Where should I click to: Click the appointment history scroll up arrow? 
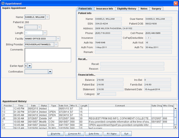click(x=175, y=109)
